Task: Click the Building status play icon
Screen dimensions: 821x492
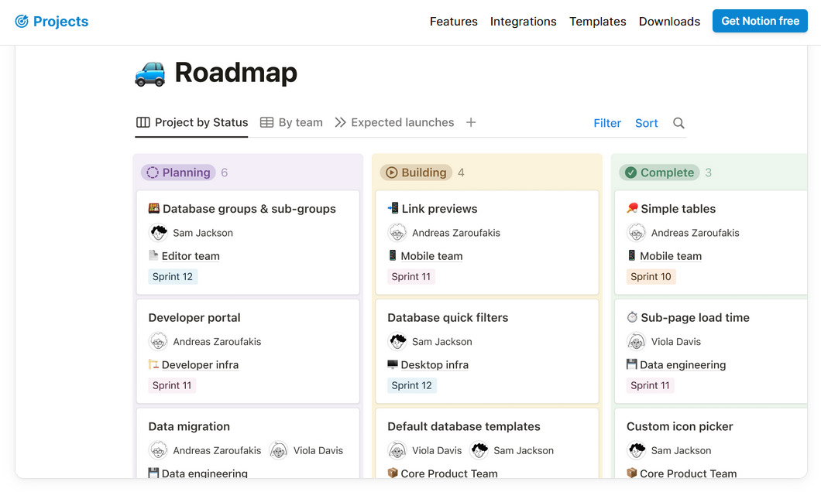Action: 392,173
